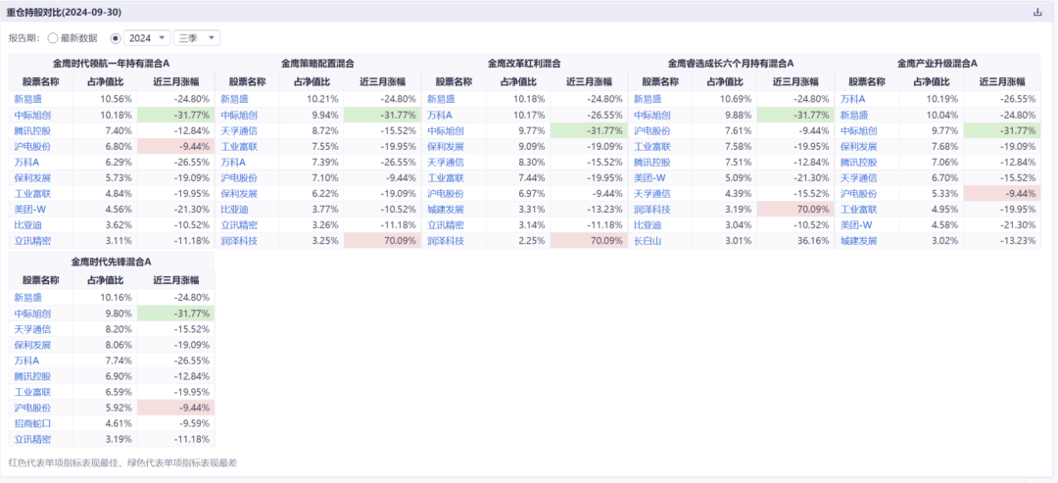Click the 10.21% net value cell

pyautogui.click(x=312, y=99)
